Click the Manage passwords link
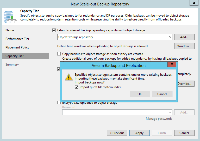The image size is (200, 141). tap(159, 119)
